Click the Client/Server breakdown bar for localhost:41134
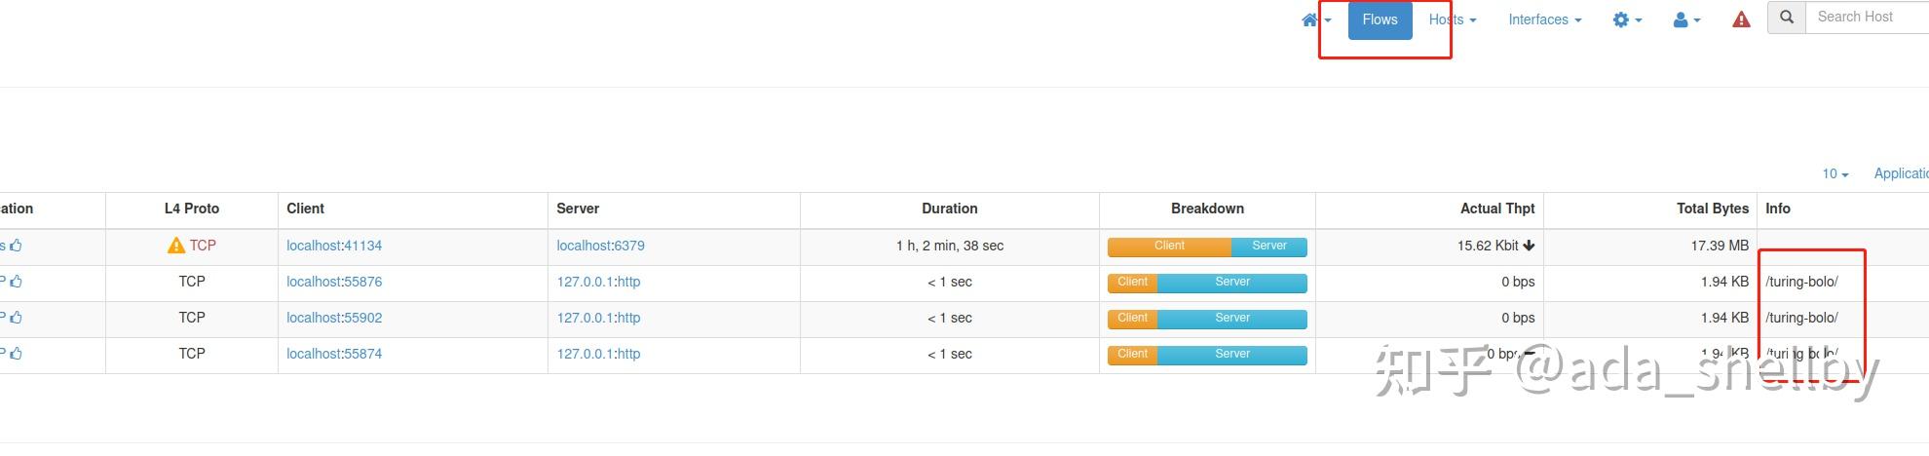Screen dimensions: 1929x456 (1207, 247)
